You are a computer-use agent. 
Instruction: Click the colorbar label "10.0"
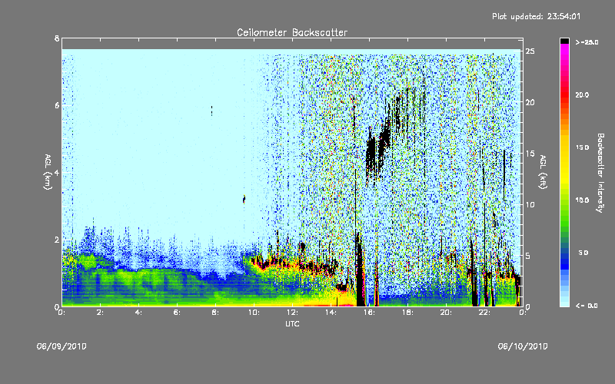coord(582,200)
